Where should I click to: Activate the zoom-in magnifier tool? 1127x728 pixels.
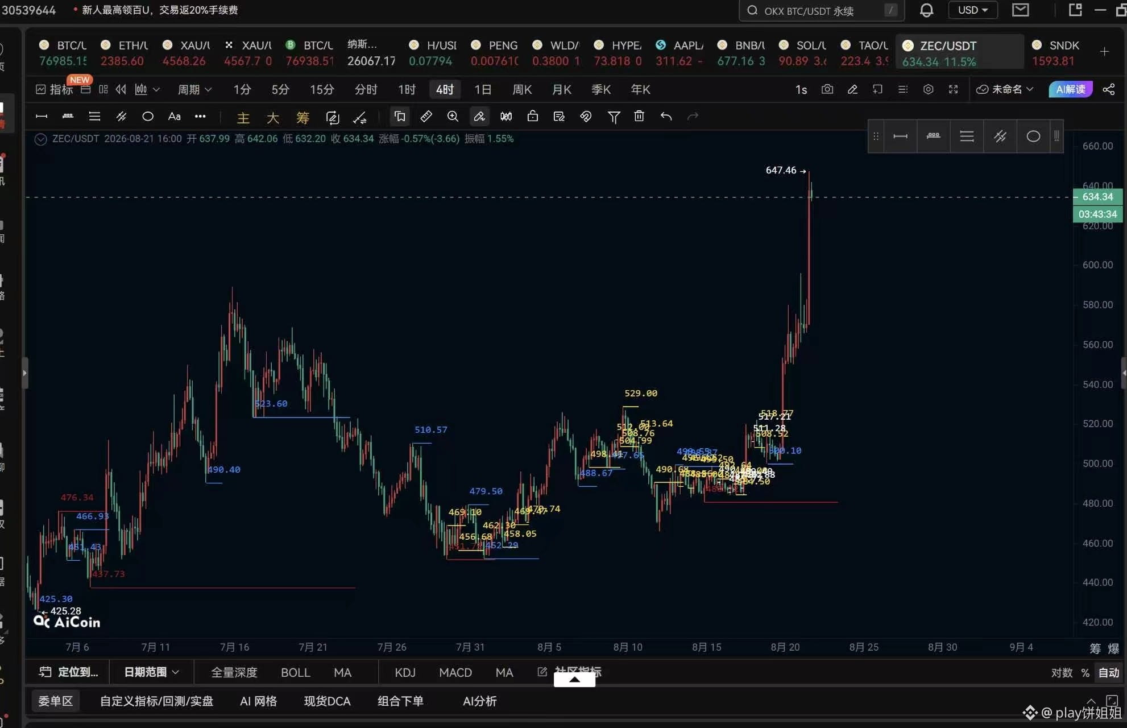click(x=453, y=117)
